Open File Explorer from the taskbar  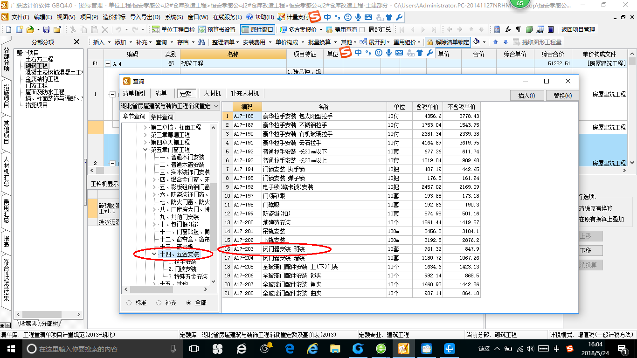click(x=335, y=348)
